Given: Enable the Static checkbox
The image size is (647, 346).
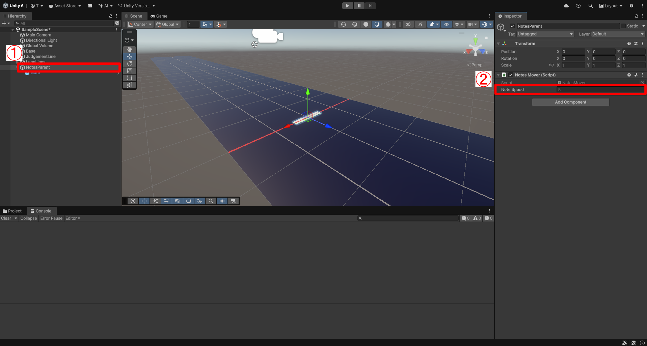Looking at the screenshot, I should click(x=623, y=26).
